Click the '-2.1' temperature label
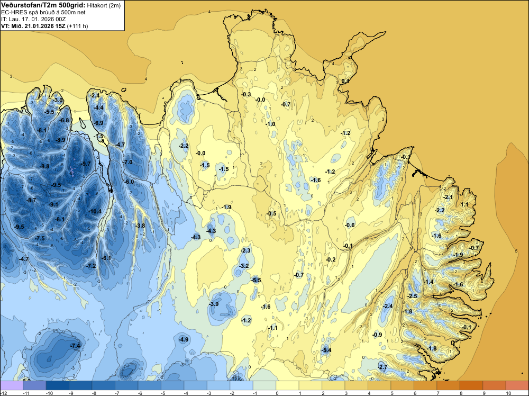The image size is (529, 396). click(x=448, y=197)
